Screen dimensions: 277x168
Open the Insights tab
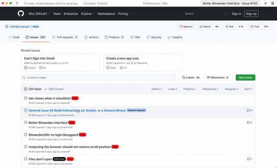coord(175,37)
